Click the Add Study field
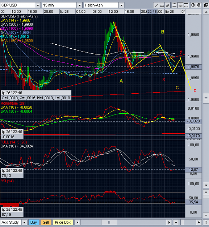 point(11,222)
